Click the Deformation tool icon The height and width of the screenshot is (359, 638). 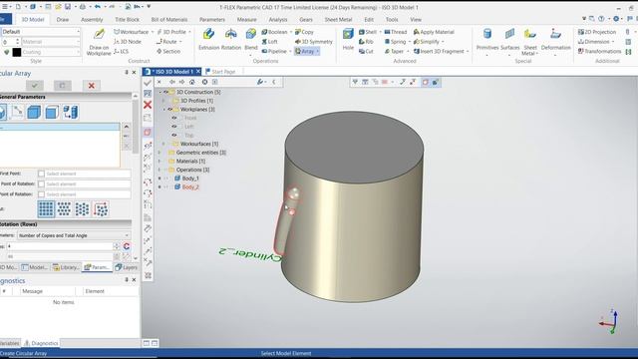click(555, 34)
